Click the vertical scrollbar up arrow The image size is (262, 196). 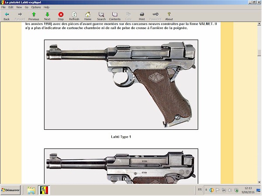259,24
